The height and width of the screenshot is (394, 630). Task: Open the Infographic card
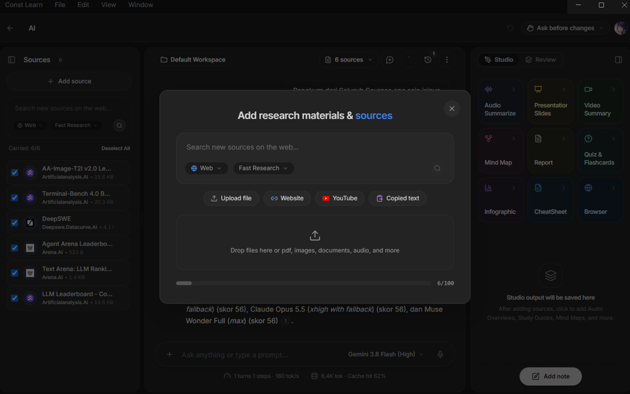click(500, 200)
